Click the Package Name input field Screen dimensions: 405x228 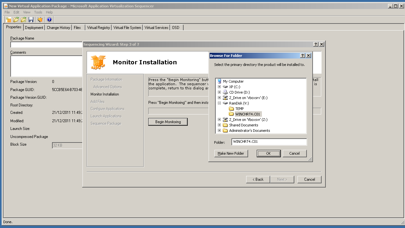[x=47, y=45]
